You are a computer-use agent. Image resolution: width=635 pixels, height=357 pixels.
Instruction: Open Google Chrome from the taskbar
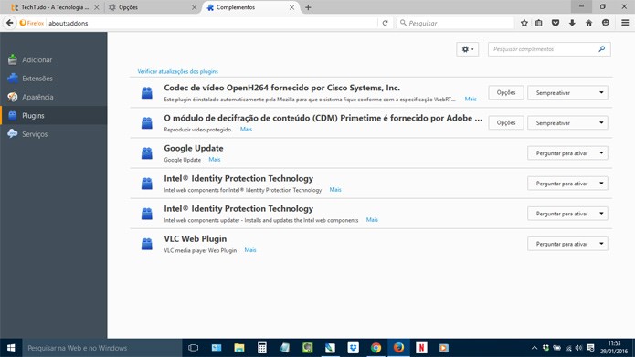pyautogui.click(x=376, y=348)
